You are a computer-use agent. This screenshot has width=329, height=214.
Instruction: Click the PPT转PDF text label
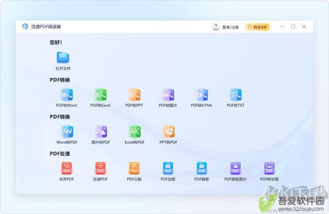tap(168, 142)
